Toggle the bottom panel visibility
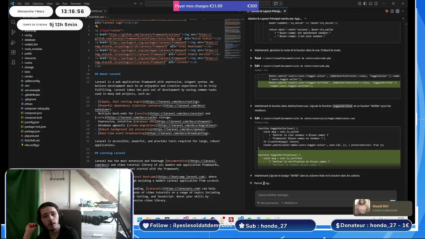The image size is (425, 239). (x=370, y=4)
